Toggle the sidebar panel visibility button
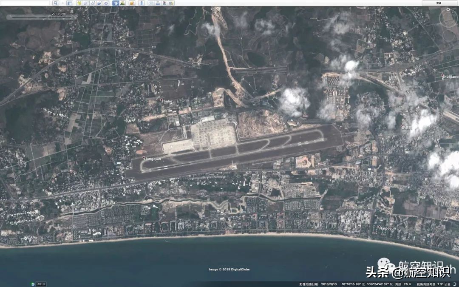The height and width of the screenshot is (287, 459). pyautogui.click(x=70, y=3)
